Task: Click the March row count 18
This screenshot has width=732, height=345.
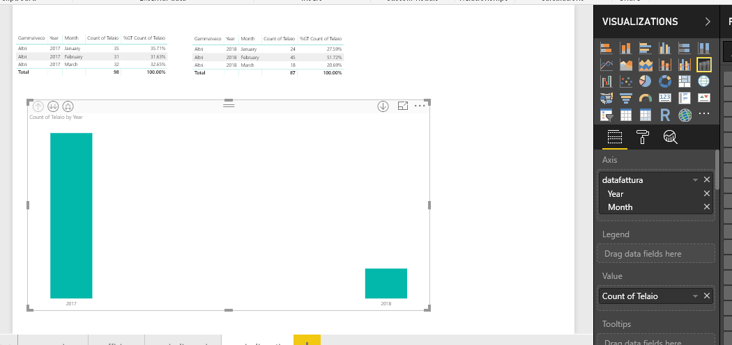Action: pos(293,65)
